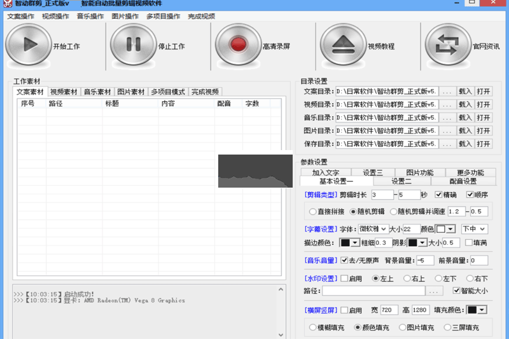Toggle the 精确 checkbox
This screenshot has width=509, height=339.
coord(439,195)
